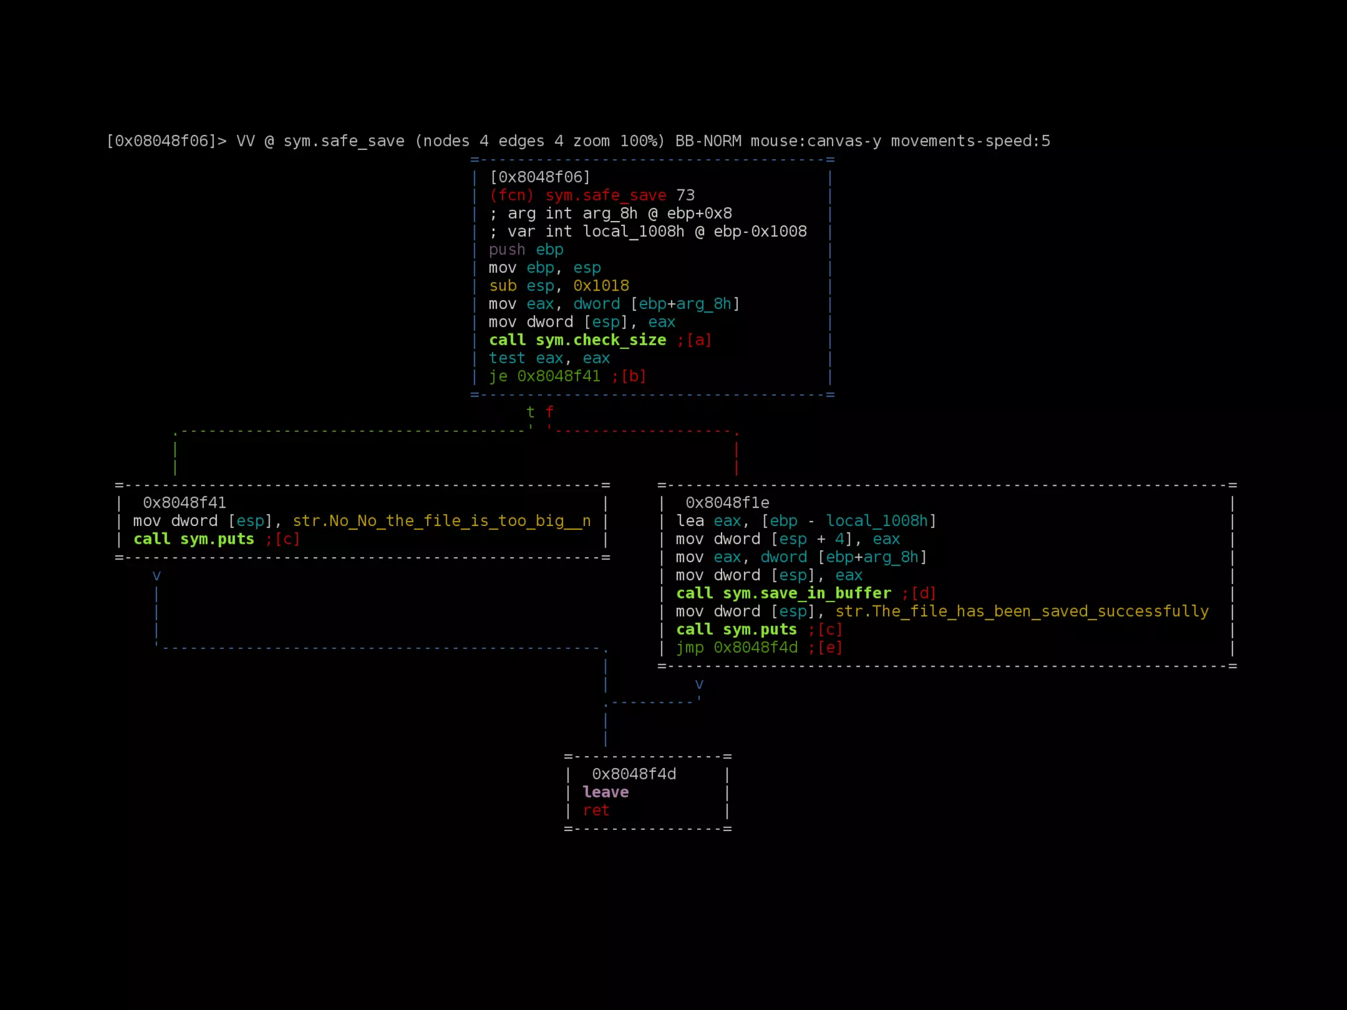1347x1010 pixels.
Task: Click the 0x8048f41 node address title
Action: coord(184,503)
